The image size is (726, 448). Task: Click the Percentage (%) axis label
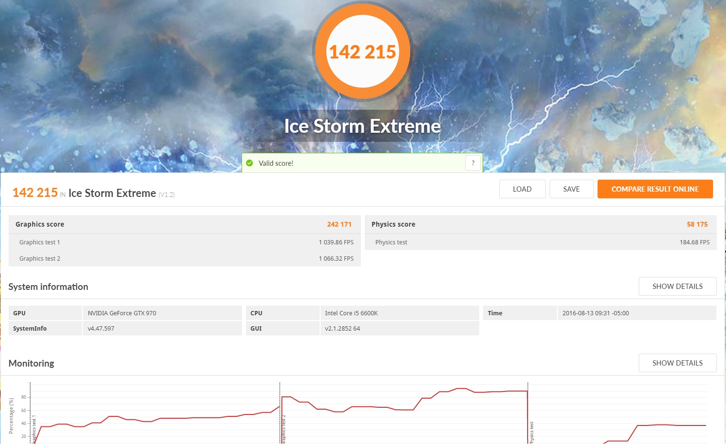click(11, 415)
